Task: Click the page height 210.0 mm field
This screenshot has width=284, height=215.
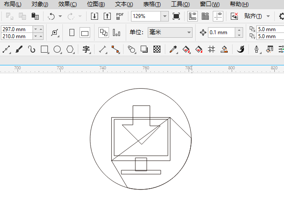Action: (x=17, y=36)
